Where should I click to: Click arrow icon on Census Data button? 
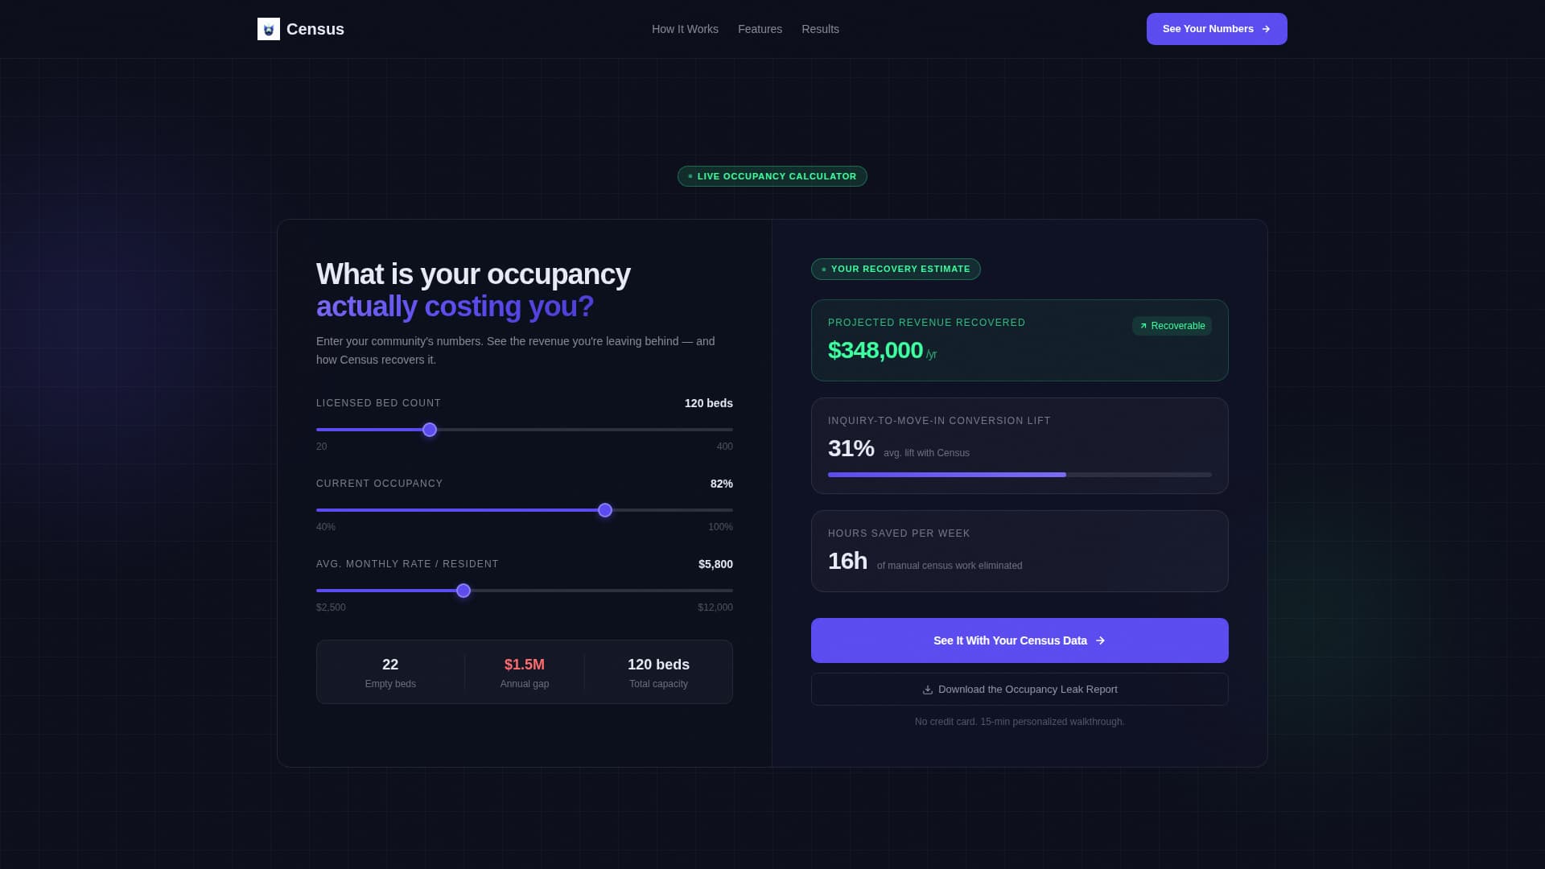[1100, 640]
